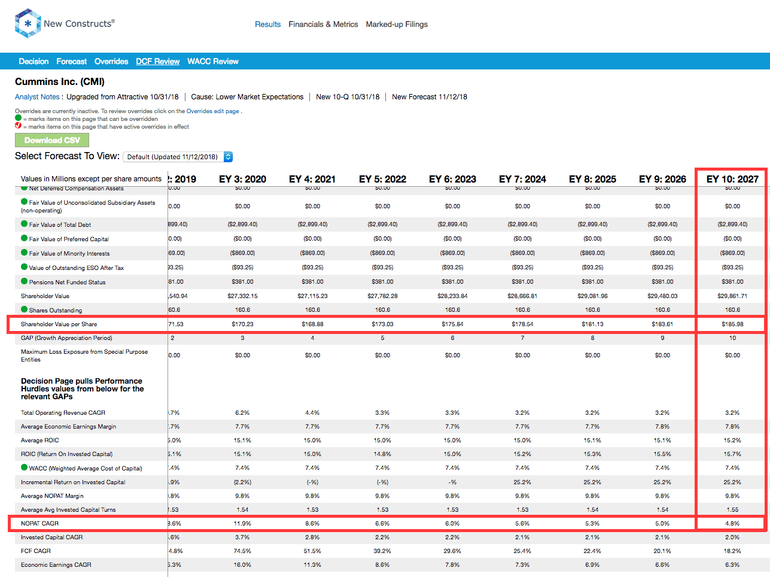This screenshot has height=577, width=770.
Task: Click the Total Operating Revenue CAGR label
Action: point(63,412)
